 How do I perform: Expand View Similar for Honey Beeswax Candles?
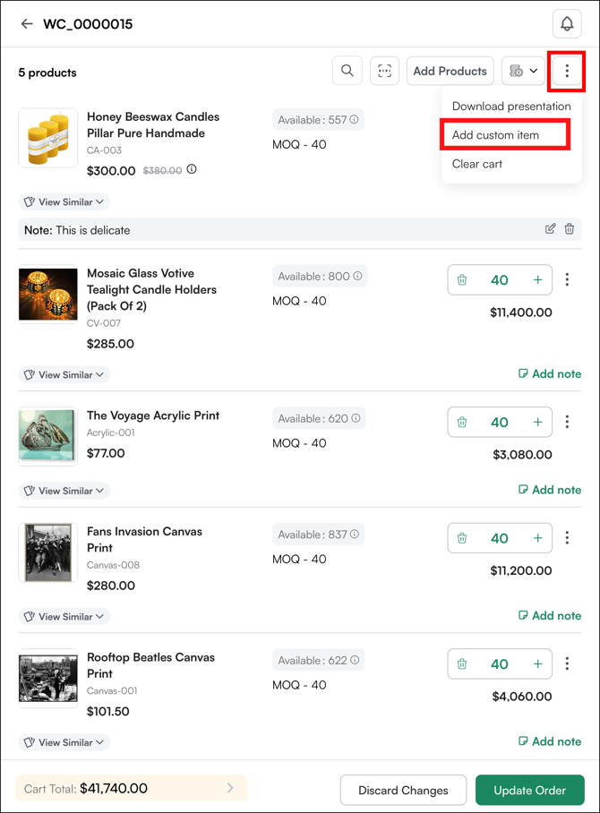click(x=63, y=201)
